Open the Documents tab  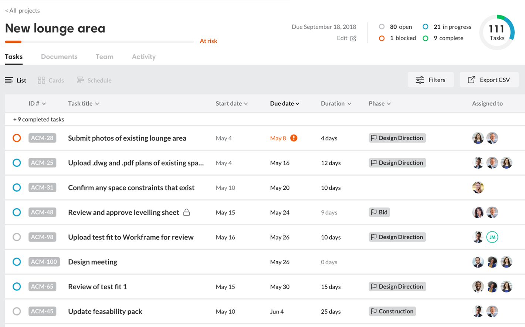pos(59,56)
